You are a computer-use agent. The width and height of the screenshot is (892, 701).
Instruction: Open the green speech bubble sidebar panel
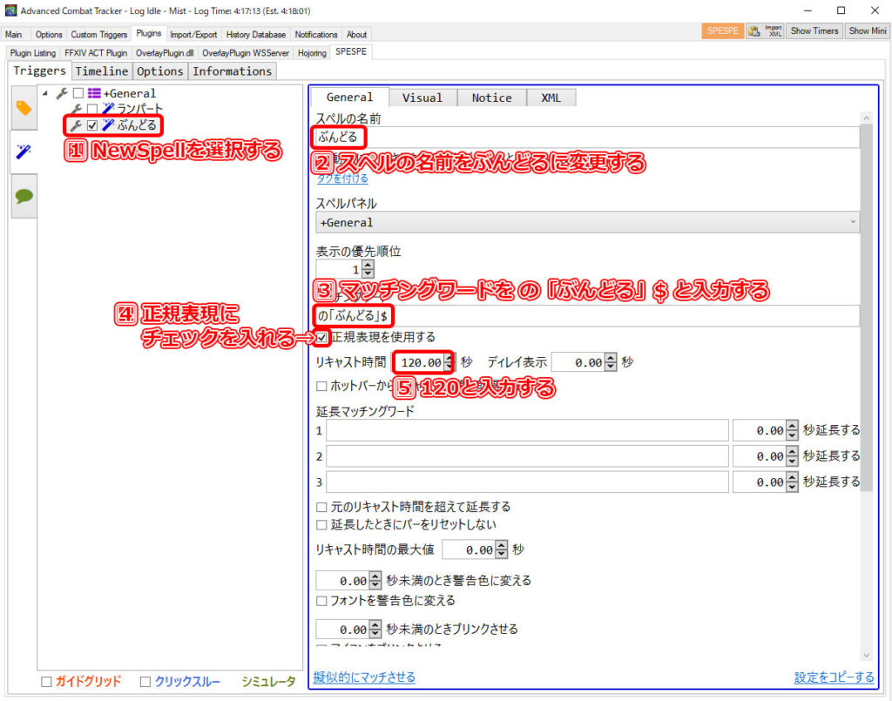click(x=24, y=196)
